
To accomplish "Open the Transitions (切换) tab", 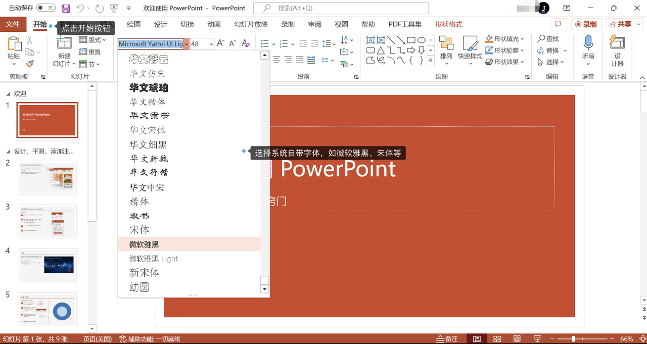I will (187, 24).
